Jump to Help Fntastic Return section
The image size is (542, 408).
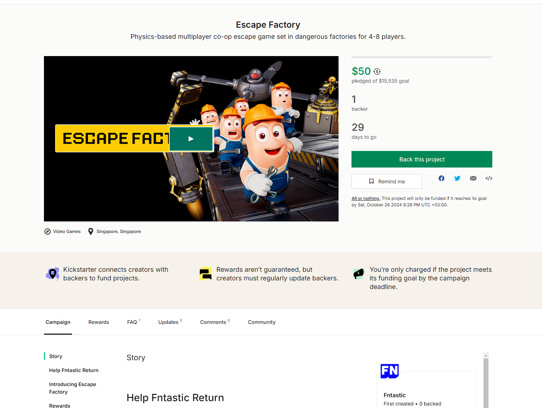point(74,370)
